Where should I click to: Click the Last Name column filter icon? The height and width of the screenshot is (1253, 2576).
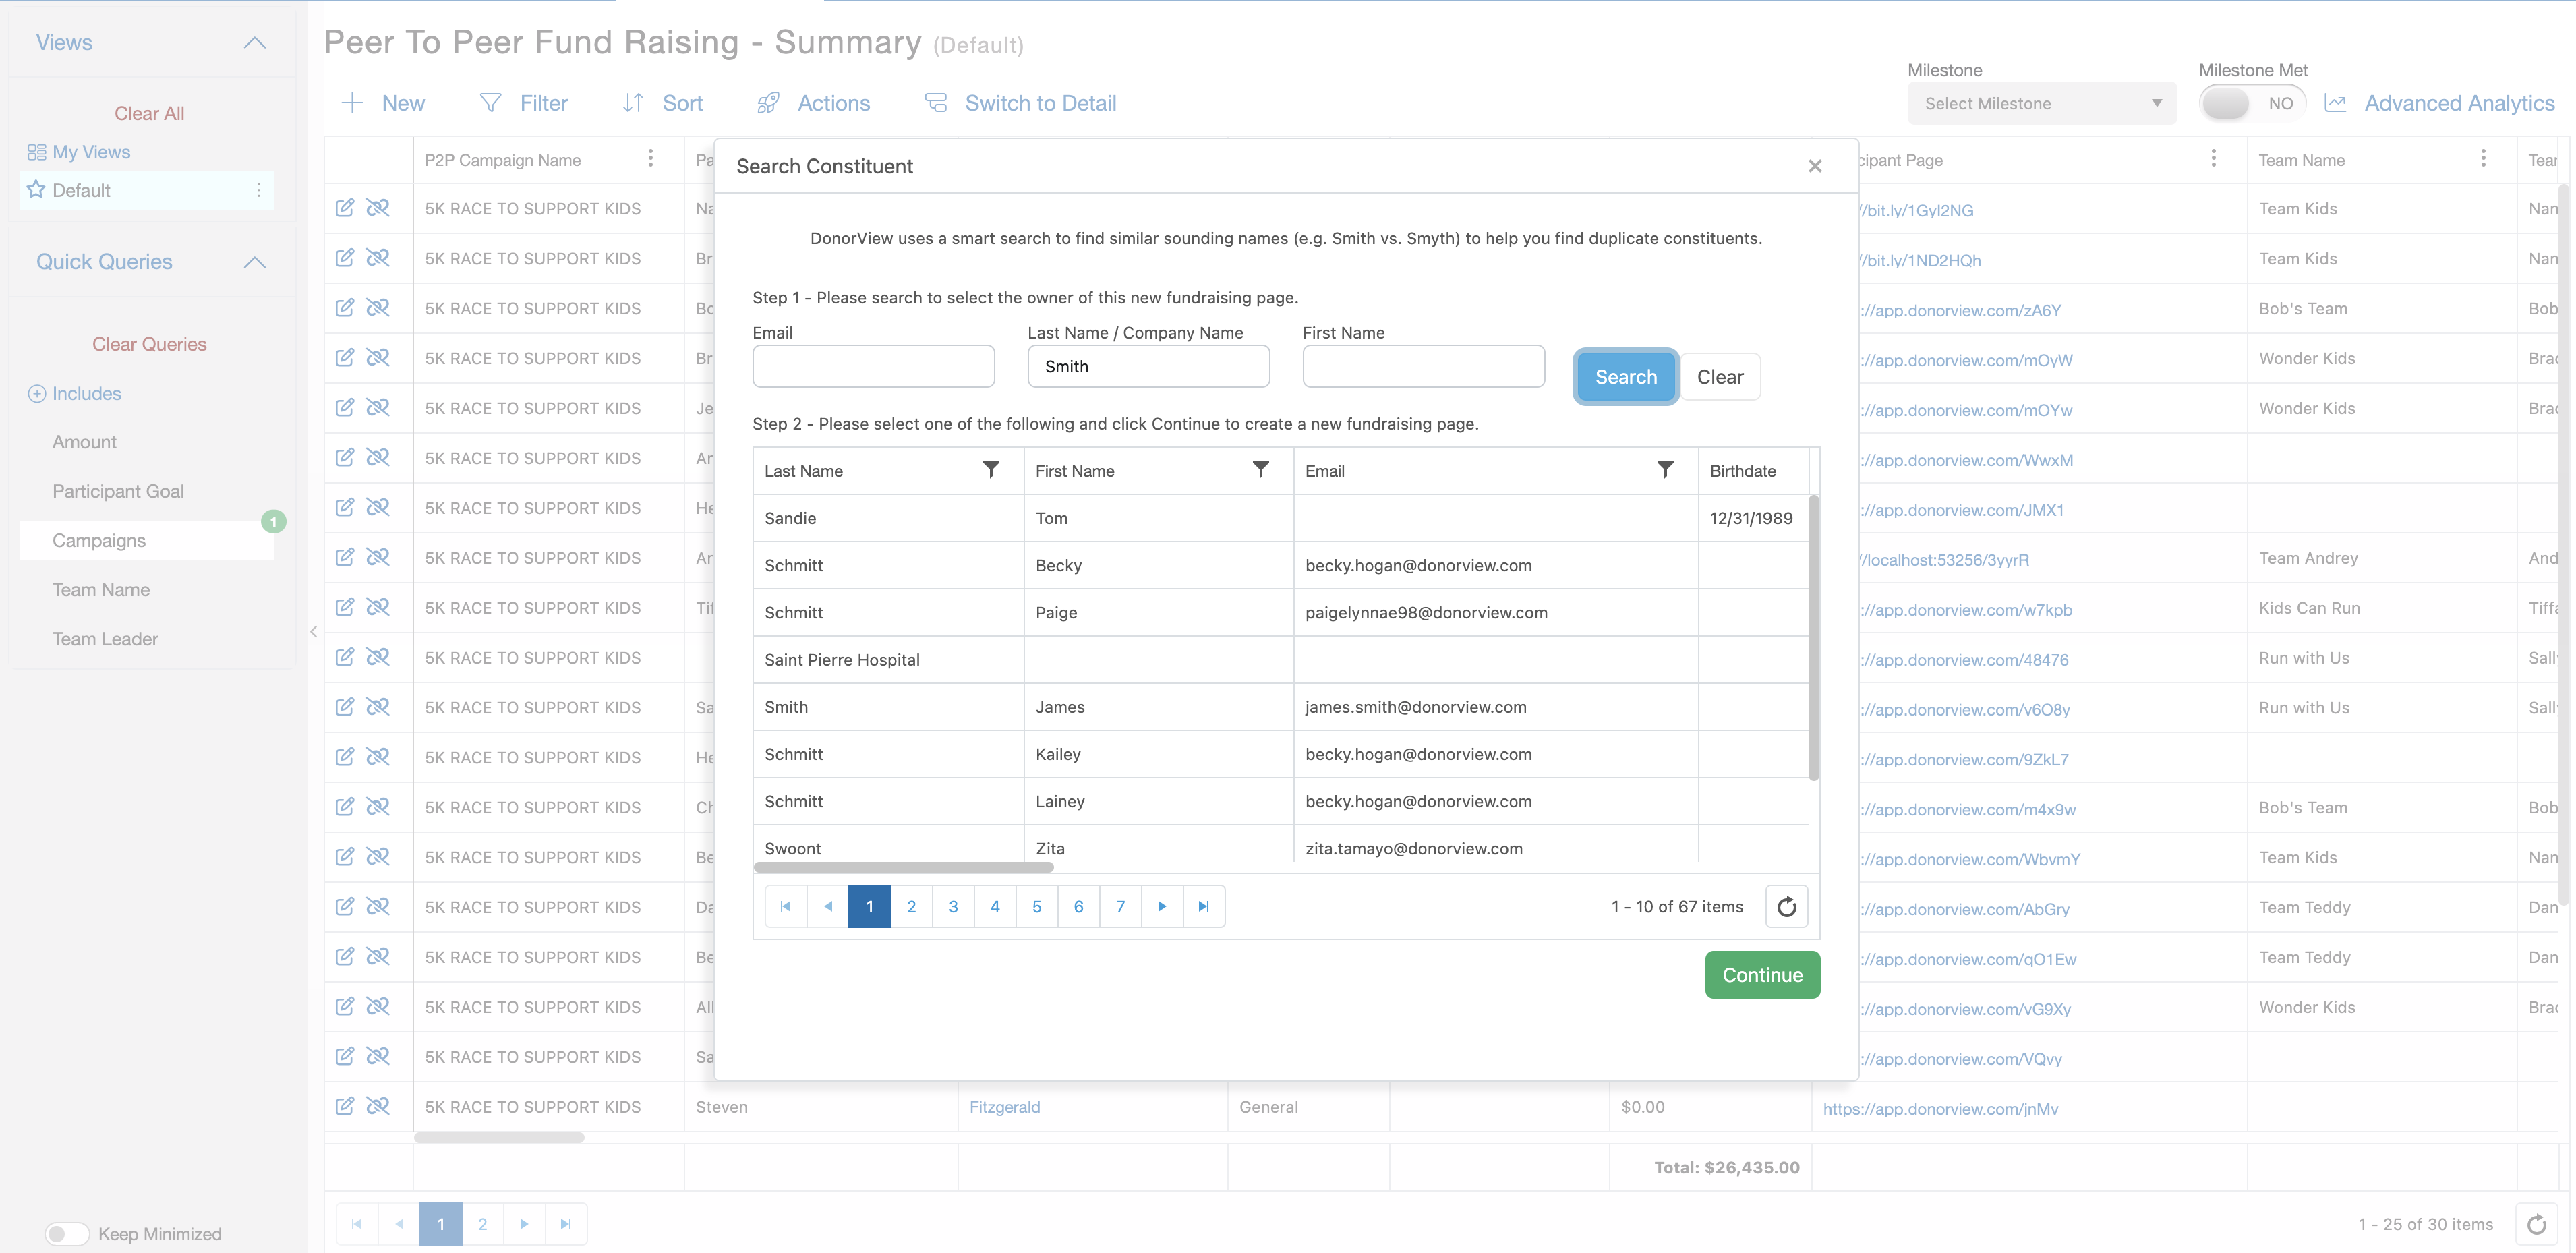click(x=990, y=470)
